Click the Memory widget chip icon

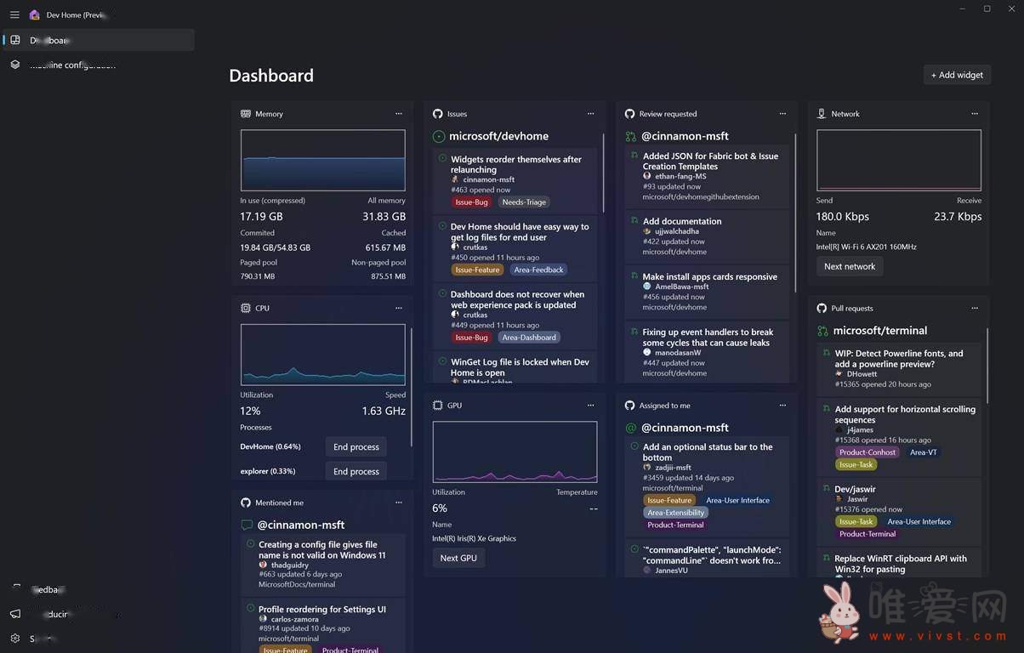[x=246, y=114]
